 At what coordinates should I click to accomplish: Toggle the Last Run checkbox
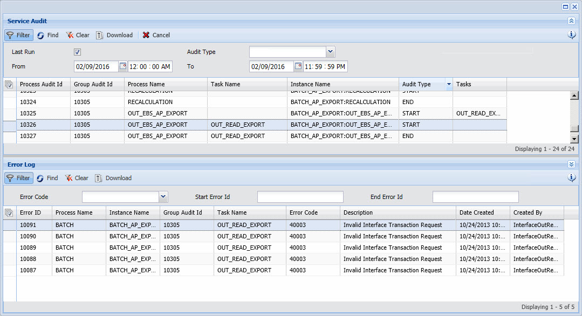(78, 52)
